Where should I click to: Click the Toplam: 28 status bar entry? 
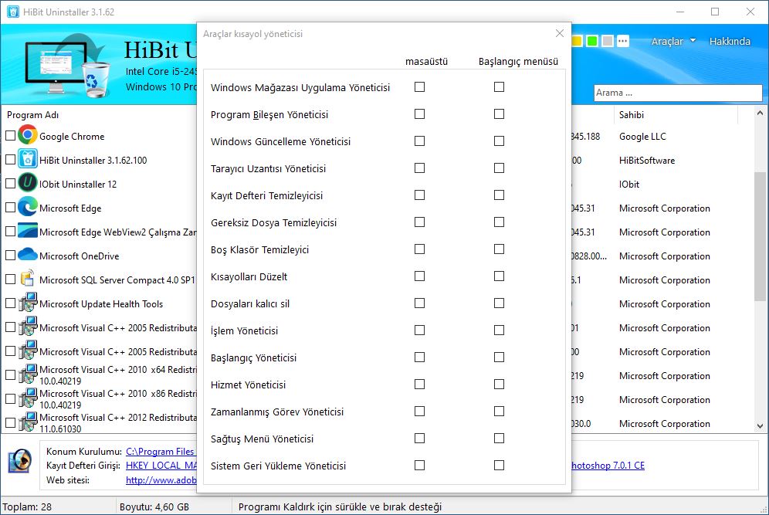[27, 507]
